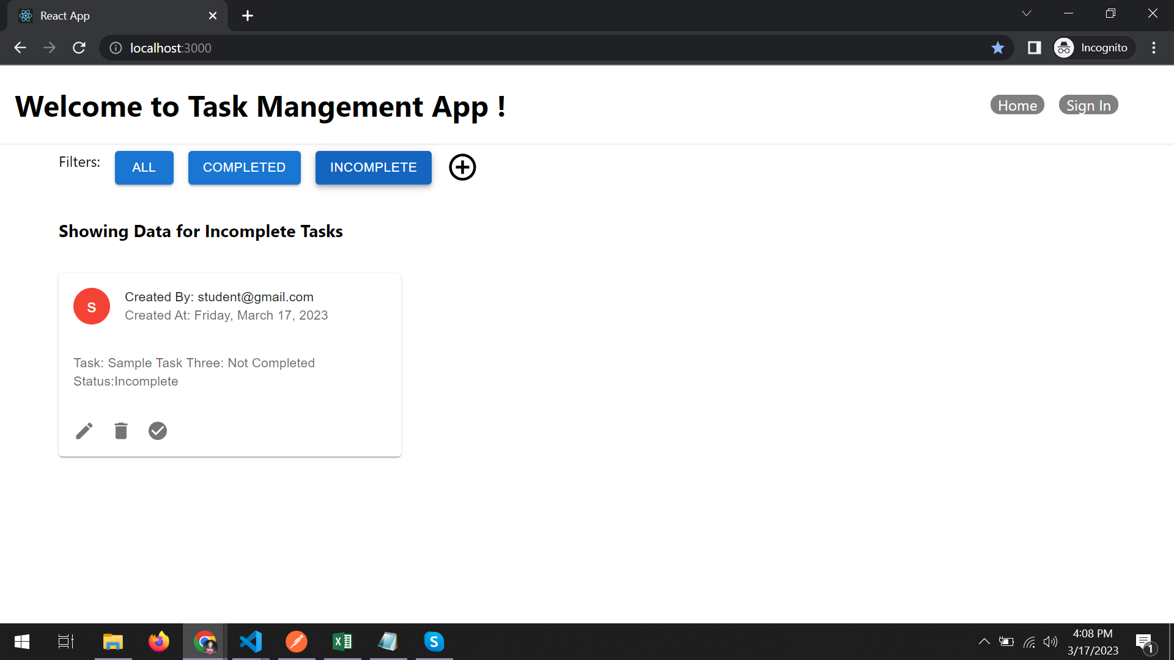1174x660 pixels.
Task: Open volume control in system tray
Action: click(1050, 642)
